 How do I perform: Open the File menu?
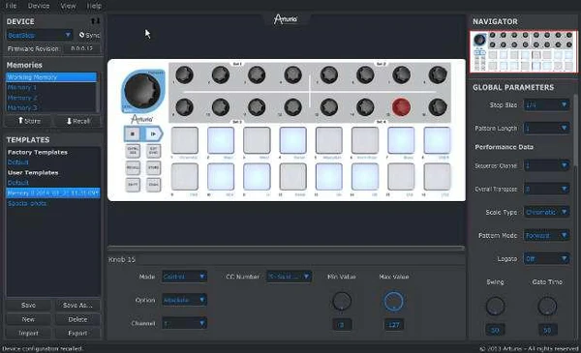11,6
